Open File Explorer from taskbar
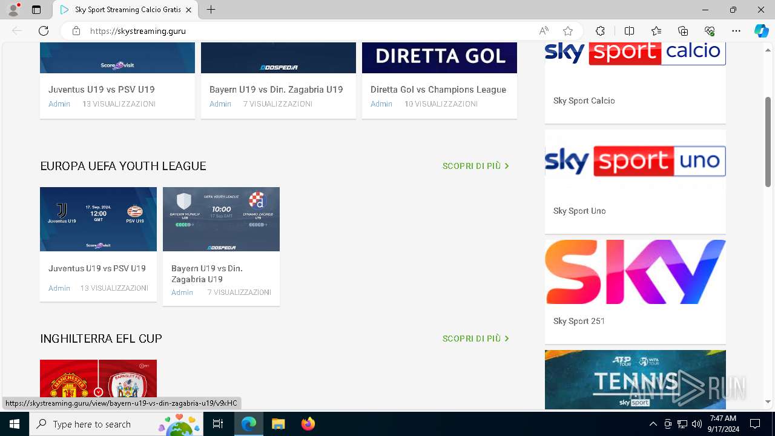The image size is (775, 436). [x=279, y=424]
